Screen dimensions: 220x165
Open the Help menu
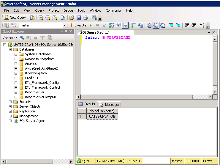tap(129, 10)
